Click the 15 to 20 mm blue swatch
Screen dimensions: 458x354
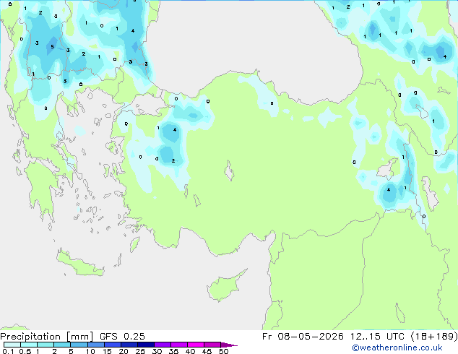[113, 345]
